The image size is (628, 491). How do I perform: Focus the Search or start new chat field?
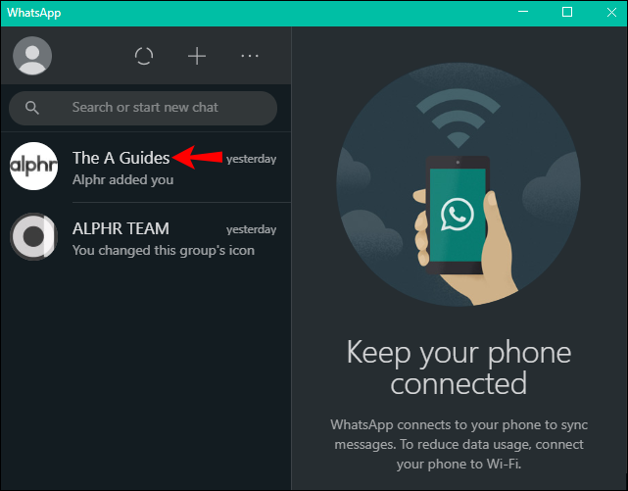pos(143,108)
